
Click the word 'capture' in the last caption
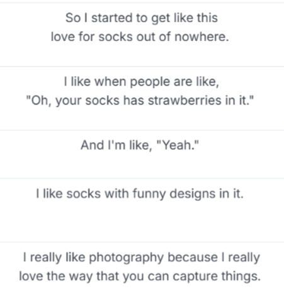tap(195, 276)
